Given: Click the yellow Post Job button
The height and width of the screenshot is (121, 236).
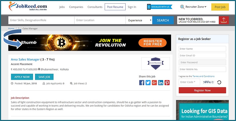Looking at the screenshot, I should (220, 7).
